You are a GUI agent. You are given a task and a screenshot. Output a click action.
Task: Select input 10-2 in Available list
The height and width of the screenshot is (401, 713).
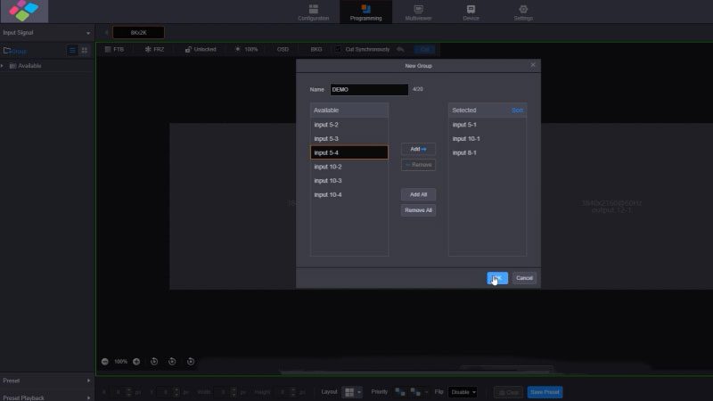pos(349,167)
